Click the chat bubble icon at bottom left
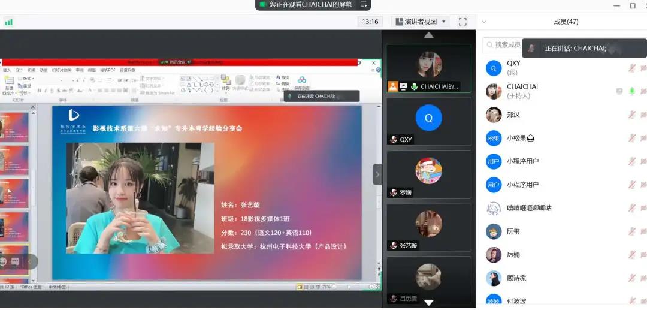The width and height of the screenshot is (647, 310). click(15, 261)
